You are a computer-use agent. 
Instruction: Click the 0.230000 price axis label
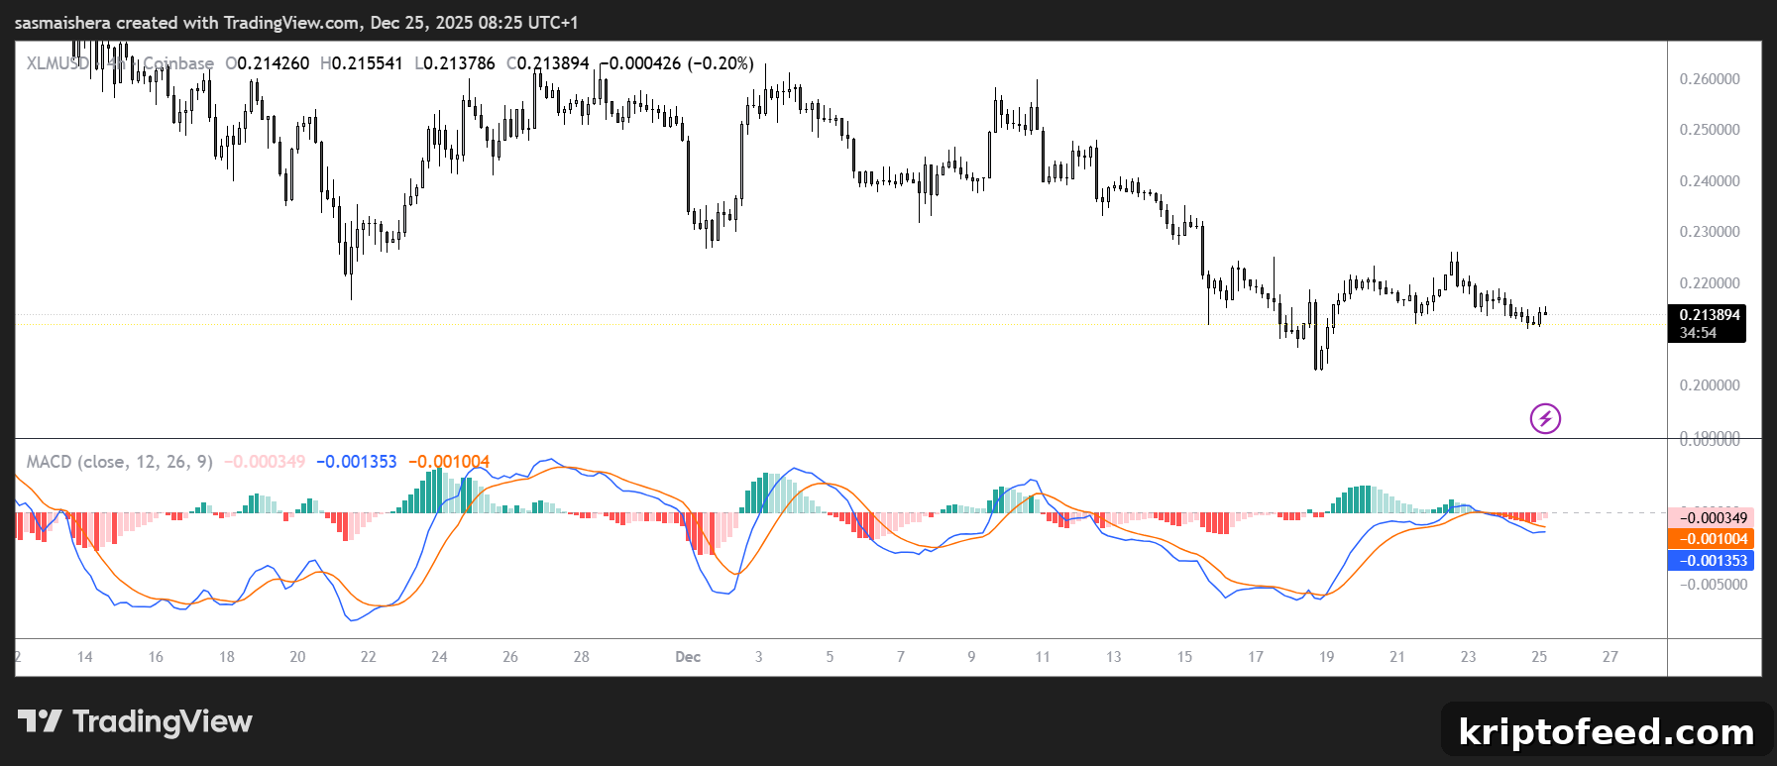point(1710,232)
